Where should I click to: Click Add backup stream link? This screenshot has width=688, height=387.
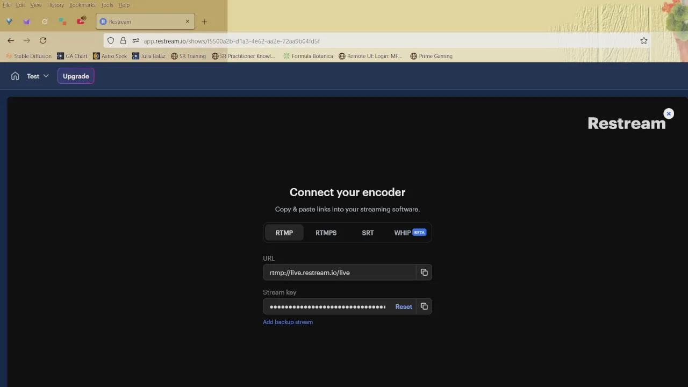click(x=288, y=322)
